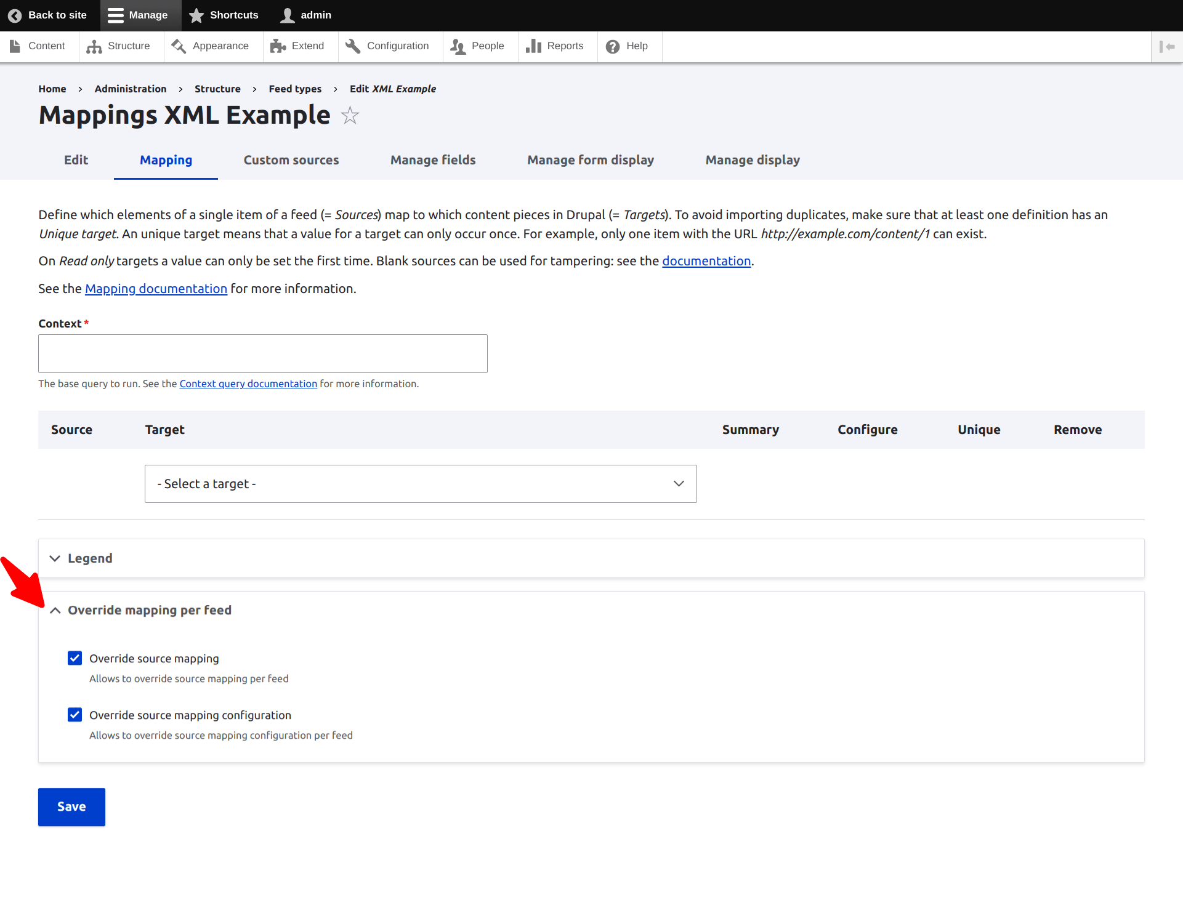The image size is (1183, 916).
Task: Click the Configuration wrench icon
Action: point(353,47)
